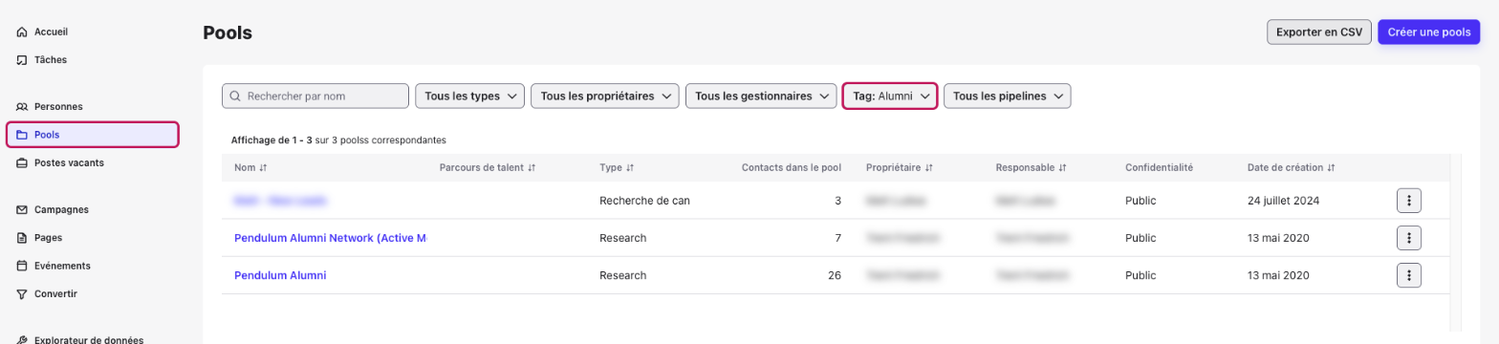Screen dimensions: 1499x344
Task: Click the Personnes people icon
Action: (22, 106)
